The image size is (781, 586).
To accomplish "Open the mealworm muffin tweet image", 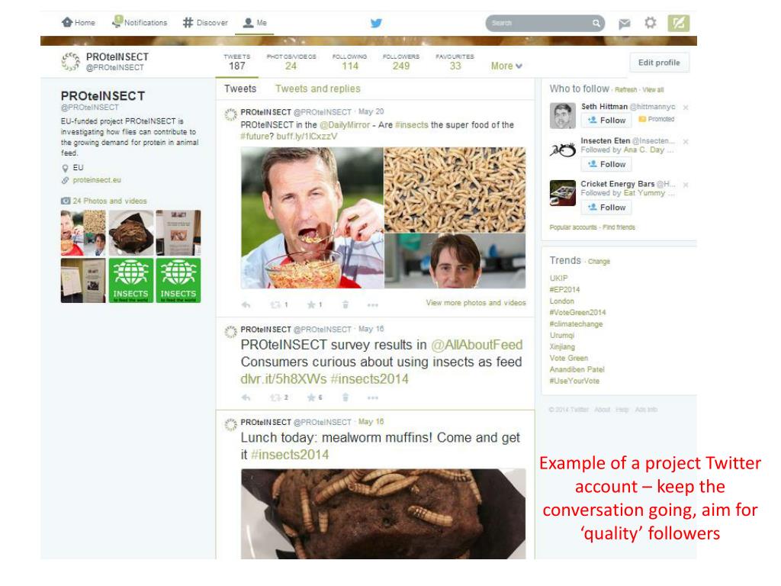I will click(383, 514).
